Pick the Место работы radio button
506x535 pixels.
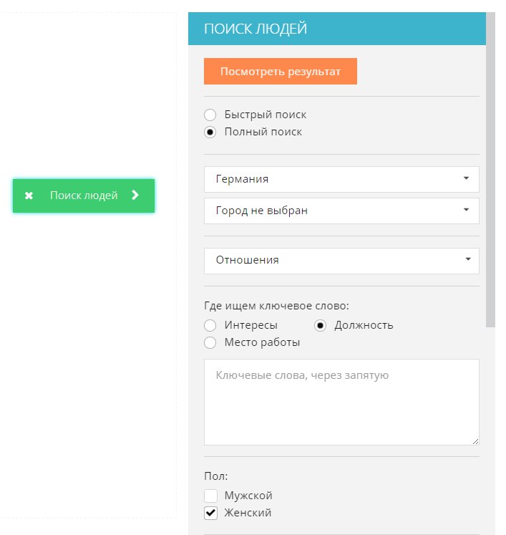click(x=210, y=342)
